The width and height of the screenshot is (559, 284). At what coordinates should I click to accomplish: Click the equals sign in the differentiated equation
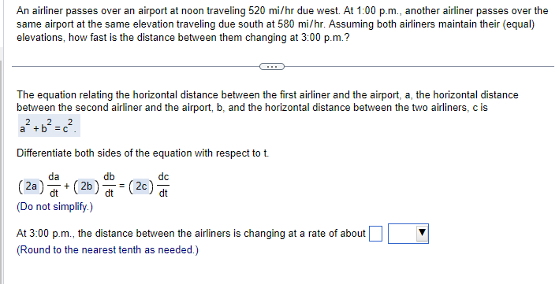point(122,186)
